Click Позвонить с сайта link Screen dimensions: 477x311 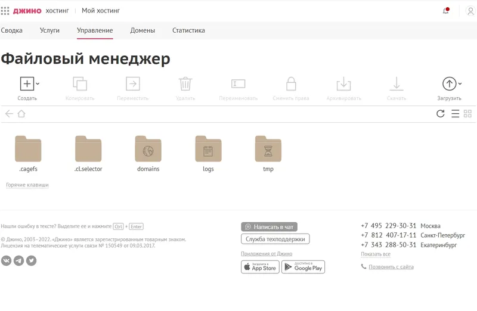click(x=391, y=267)
